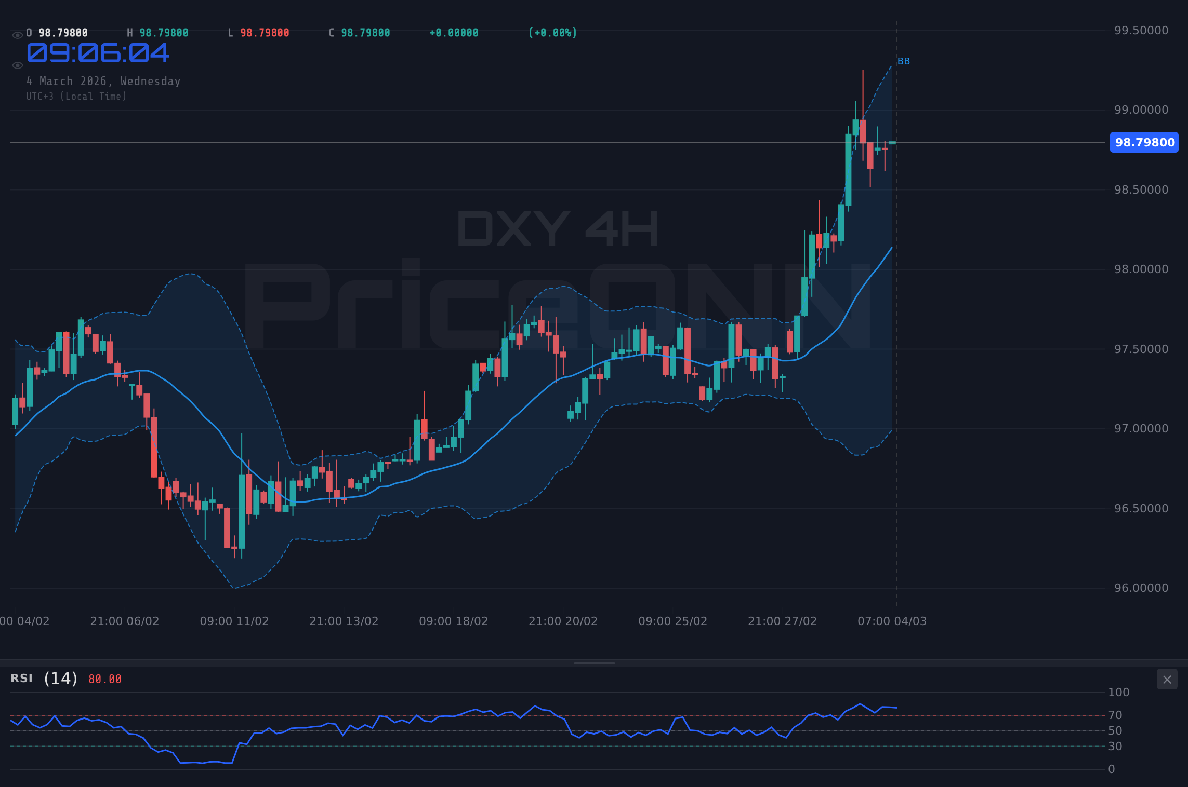Image resolution: width=1188 pixels, height=787 pixels.
Task: Click the (+0.00%) percentage change label
Action: click(x=552, y=32)
